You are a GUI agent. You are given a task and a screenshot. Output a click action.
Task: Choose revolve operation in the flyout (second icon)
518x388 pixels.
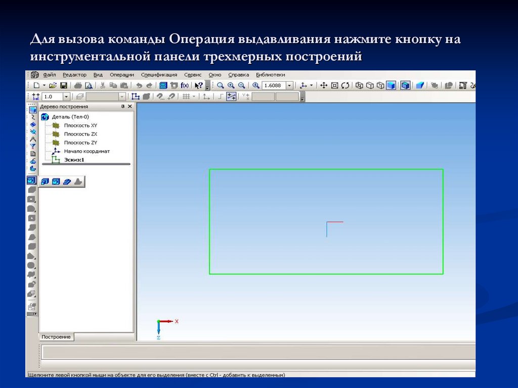pos(56,182)
